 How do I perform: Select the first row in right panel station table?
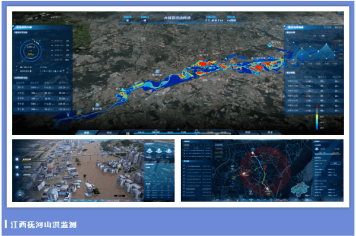click(313, 81)
